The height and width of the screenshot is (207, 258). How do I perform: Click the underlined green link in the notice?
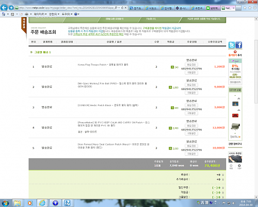(x=98, y=34)
